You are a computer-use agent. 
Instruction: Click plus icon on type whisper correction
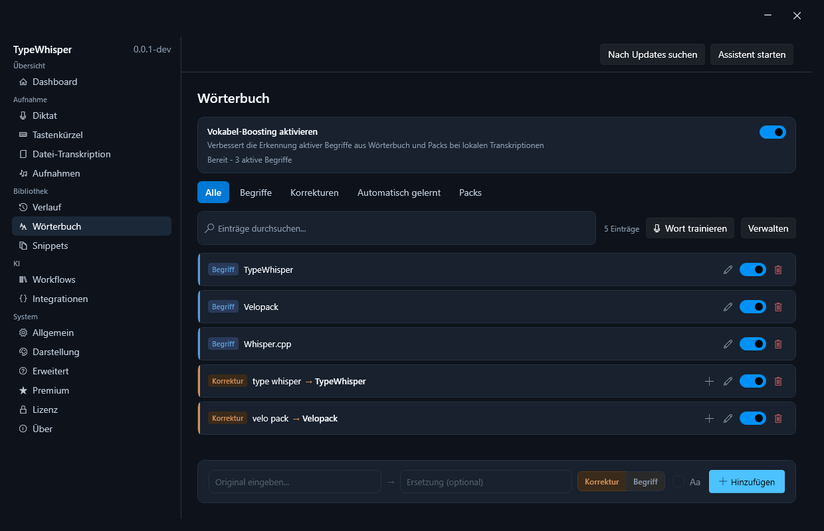tap(709, 381)
